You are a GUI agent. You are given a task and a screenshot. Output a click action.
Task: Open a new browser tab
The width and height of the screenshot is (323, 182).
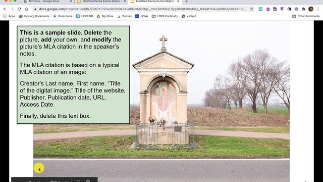pyautogui.click(x=187, y=2)
